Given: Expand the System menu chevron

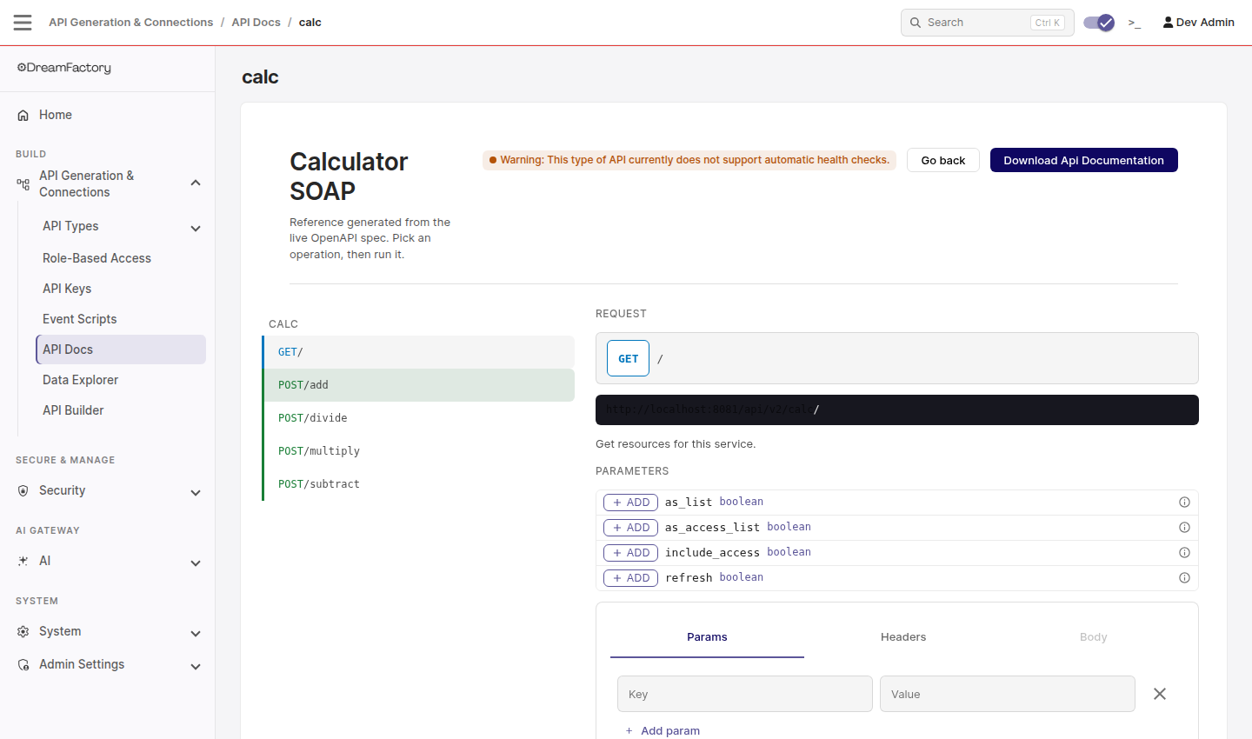Looking at the screenshot, I should click(196, 633).
